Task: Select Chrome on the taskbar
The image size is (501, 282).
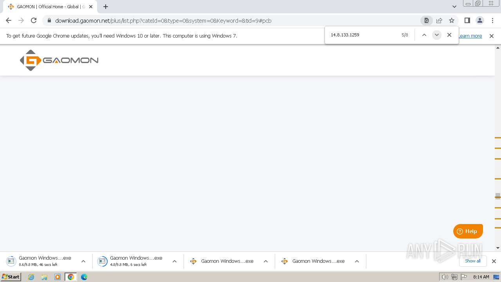Action: click(71, 277)
